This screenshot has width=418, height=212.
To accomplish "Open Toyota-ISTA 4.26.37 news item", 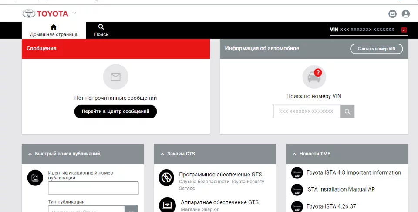I will (x=331, y=206).
